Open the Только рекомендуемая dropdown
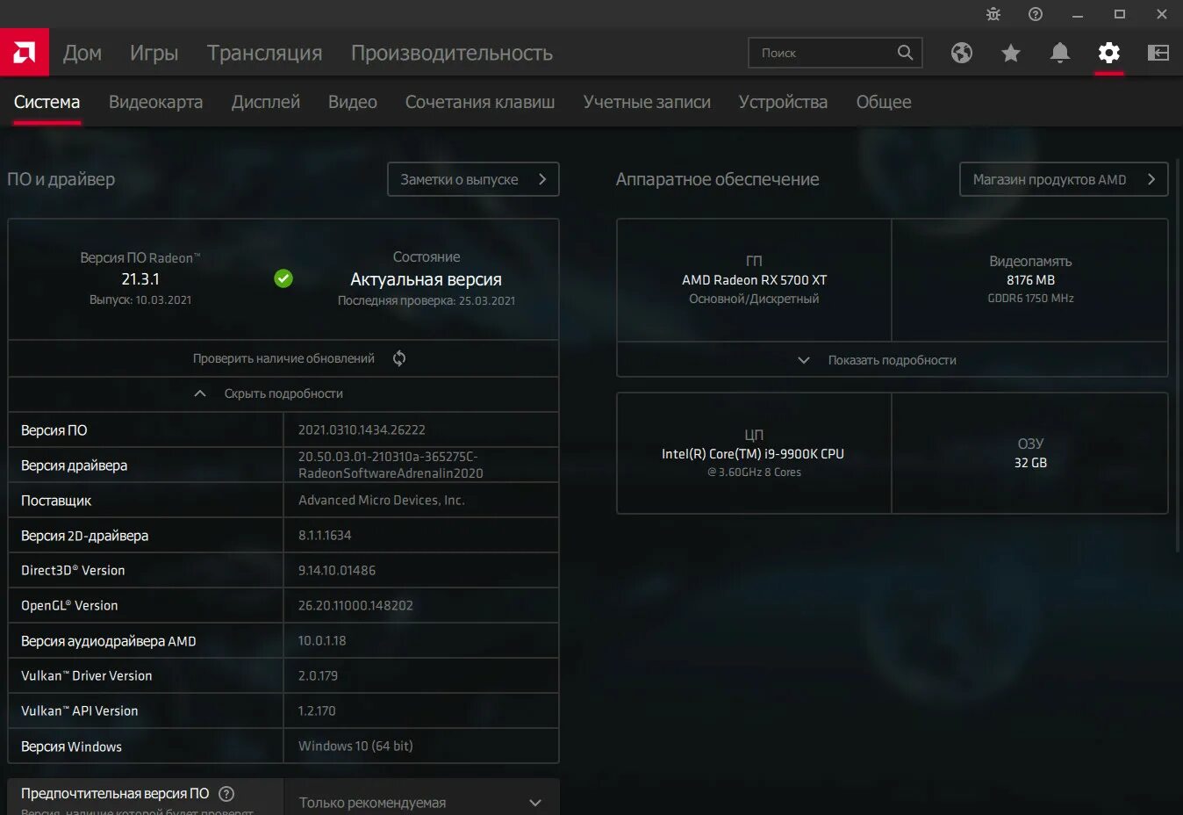 tap(421, 802)
